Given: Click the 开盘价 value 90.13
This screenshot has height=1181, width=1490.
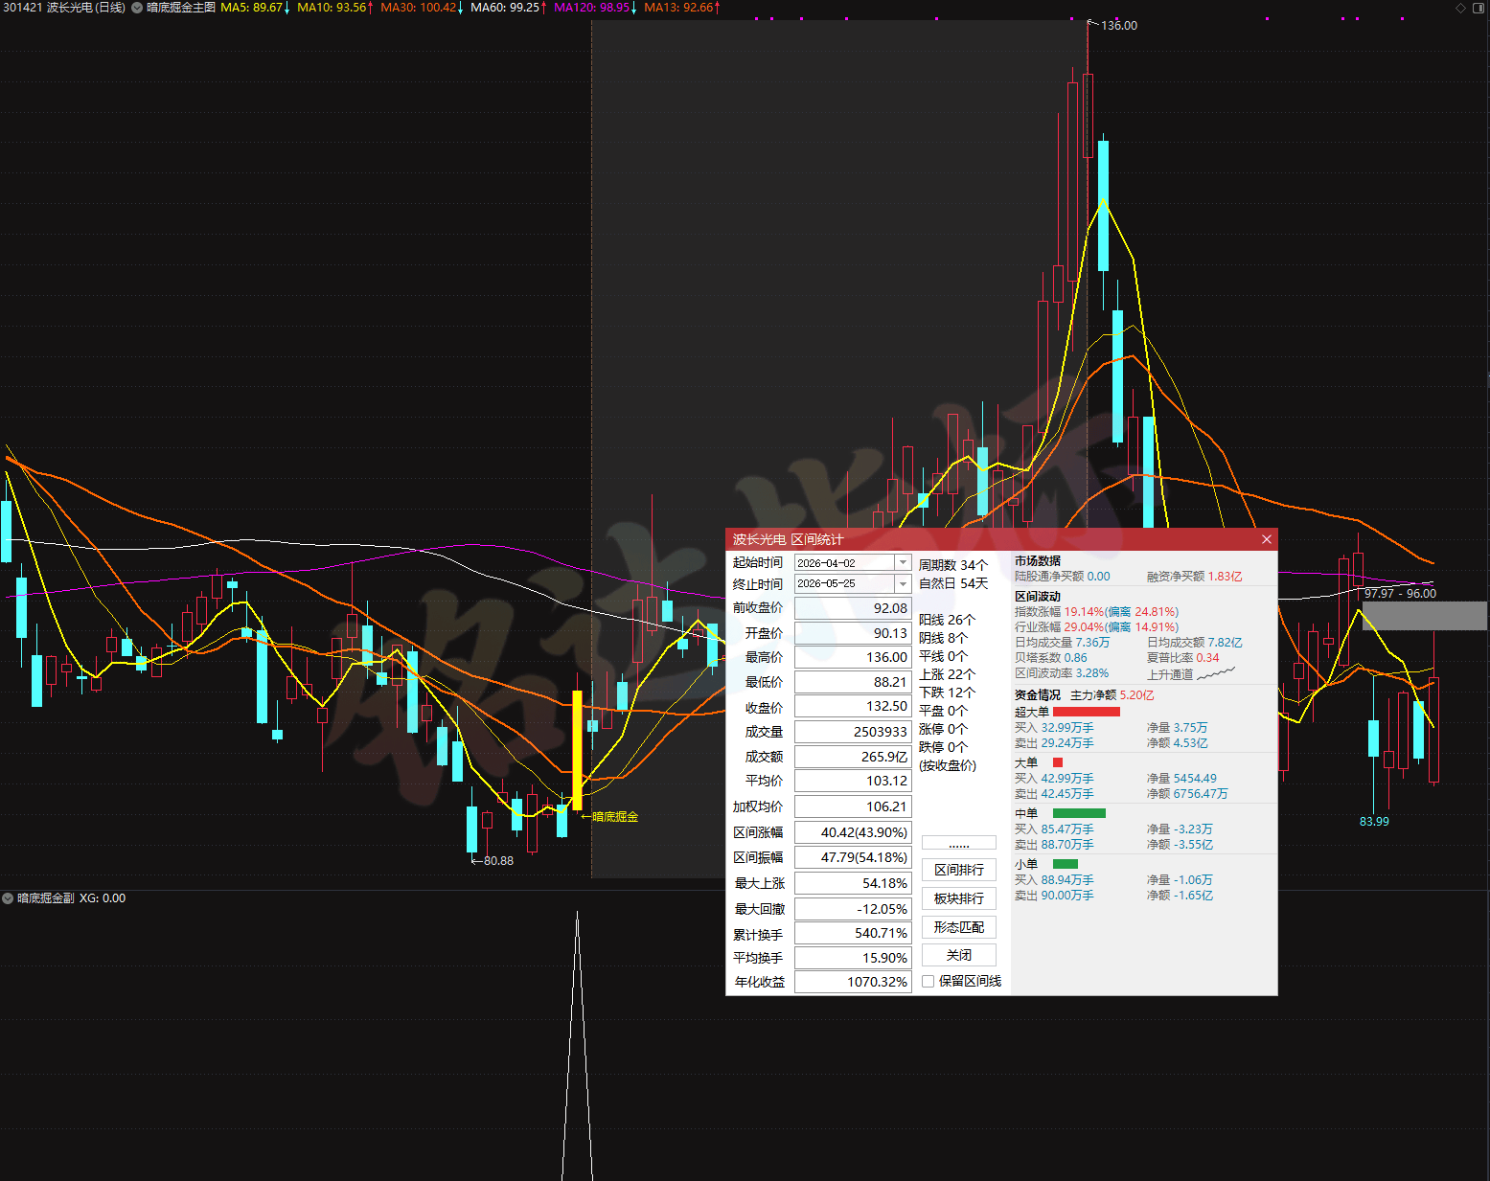Looking at the screenshot, I should [853, 633].
